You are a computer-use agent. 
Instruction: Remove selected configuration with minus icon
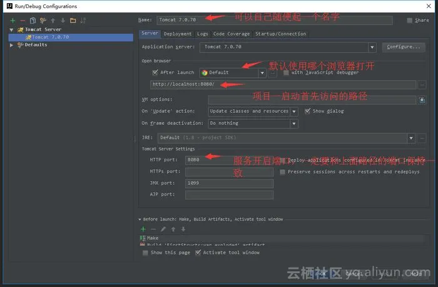[x=23, y=21]
